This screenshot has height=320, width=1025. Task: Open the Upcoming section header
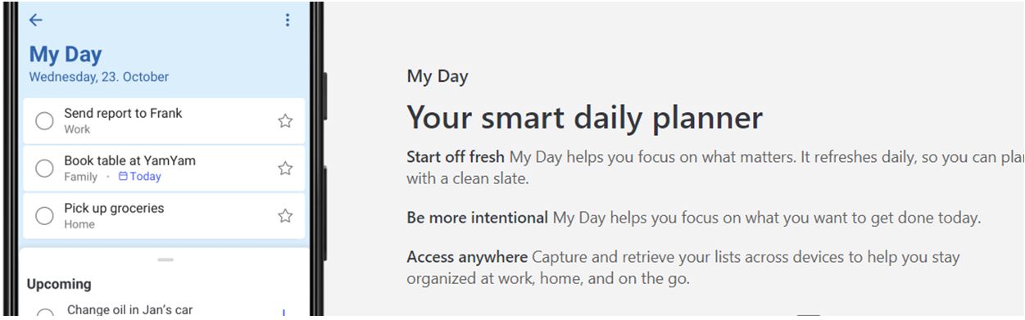coord(59,284)
